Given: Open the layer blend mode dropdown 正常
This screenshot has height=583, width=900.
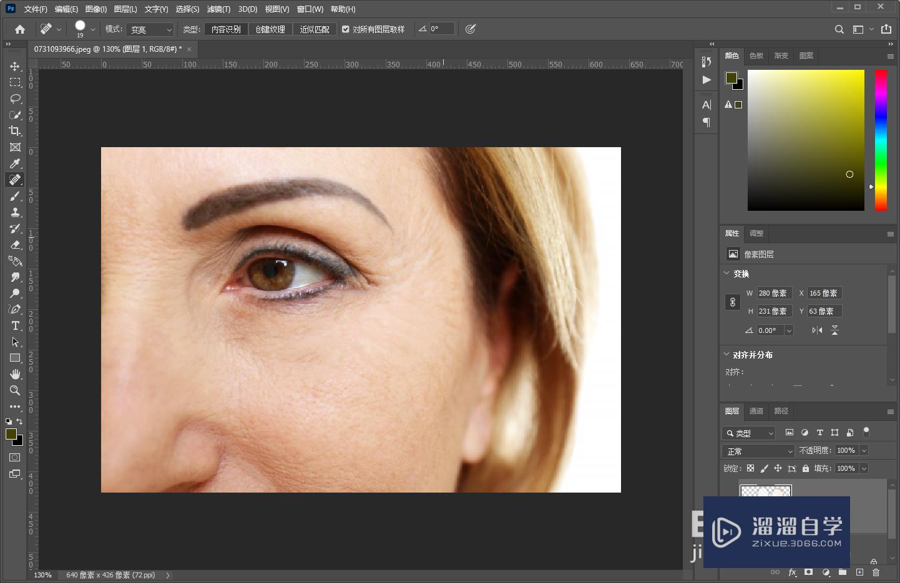Looking at the screenshot, I should pyautogui.click(x=758, y=451).
